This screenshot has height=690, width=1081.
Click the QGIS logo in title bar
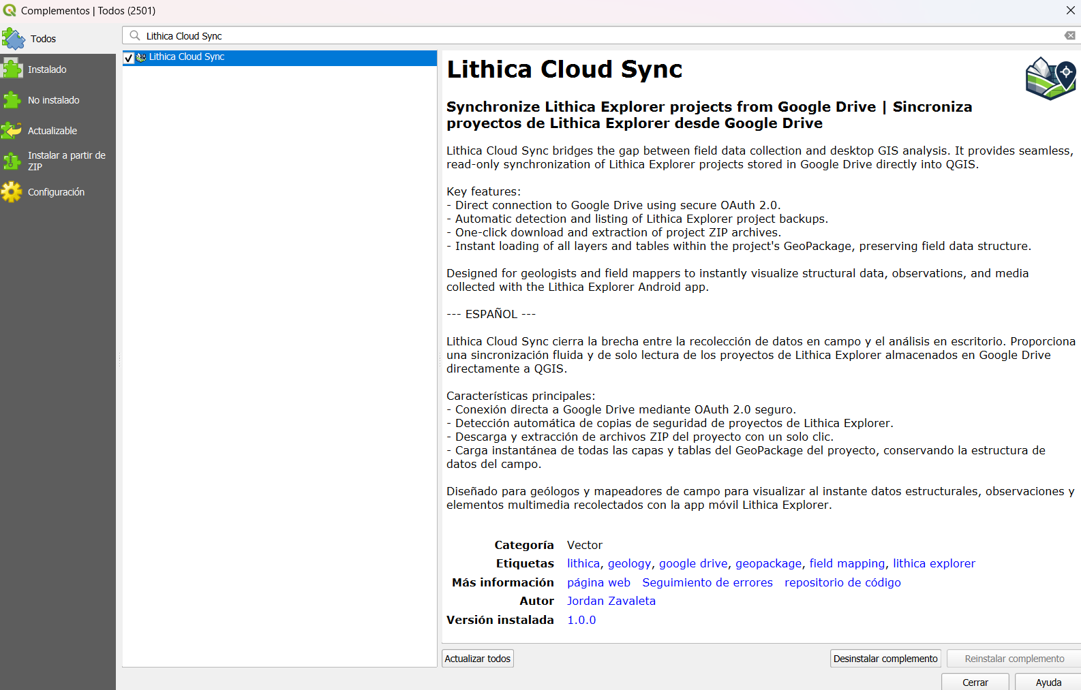[10, 10]
